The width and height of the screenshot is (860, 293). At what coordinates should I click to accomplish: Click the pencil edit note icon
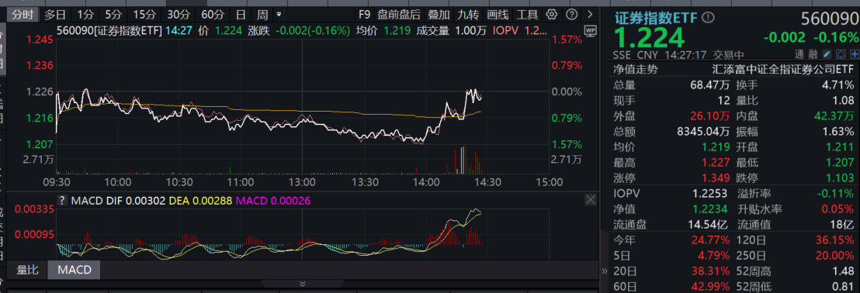[x=827, y=54]
